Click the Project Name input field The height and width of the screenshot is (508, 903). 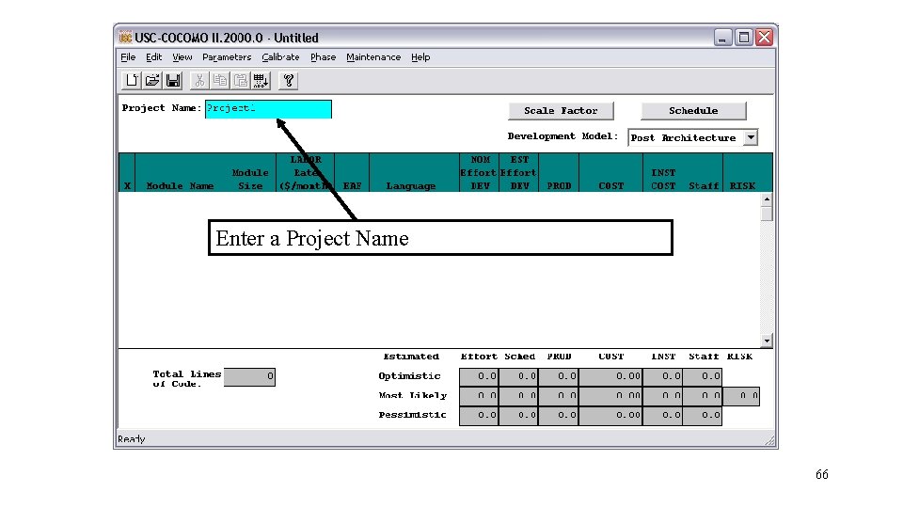point(268,109)
